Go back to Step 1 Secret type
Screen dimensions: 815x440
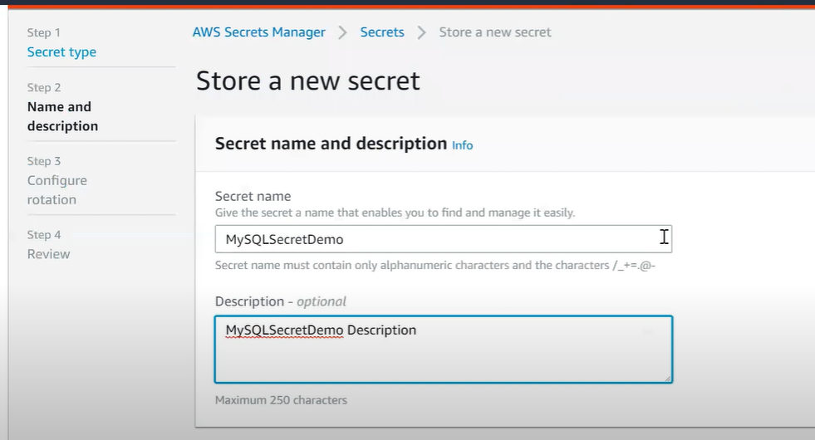click(x=61, y=52)
